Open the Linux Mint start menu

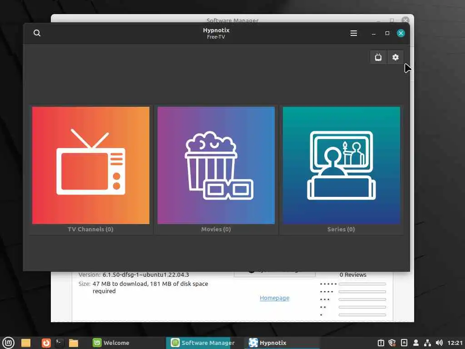8,343
